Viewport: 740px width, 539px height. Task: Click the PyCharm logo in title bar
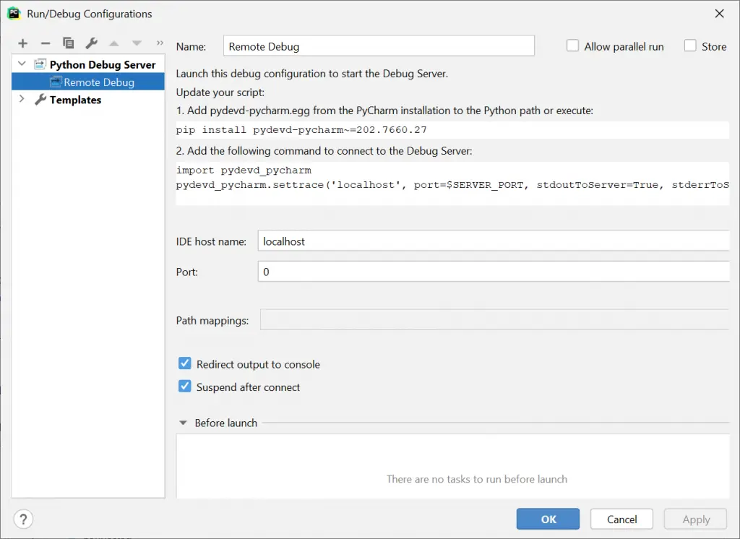14,14
